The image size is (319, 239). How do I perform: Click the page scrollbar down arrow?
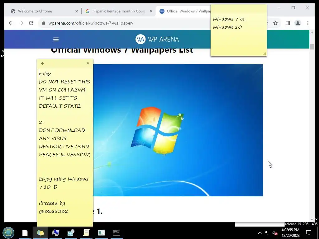tap(312, 219)
